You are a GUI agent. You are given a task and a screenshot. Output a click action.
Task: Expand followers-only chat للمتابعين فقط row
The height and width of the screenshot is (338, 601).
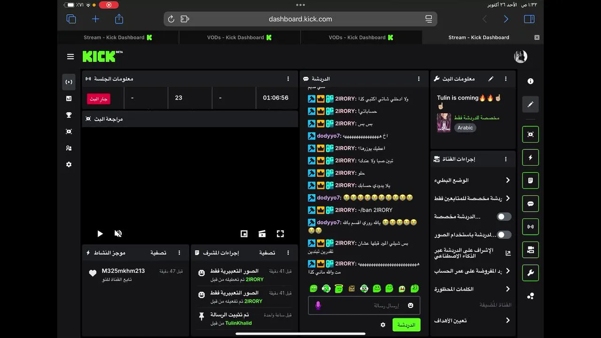pos(473,198)
